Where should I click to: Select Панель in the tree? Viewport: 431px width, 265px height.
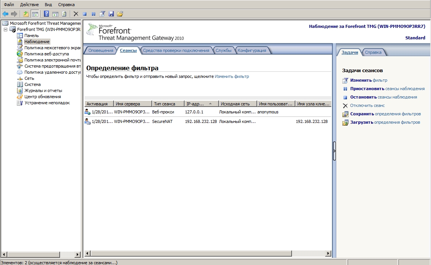point(31,36)
